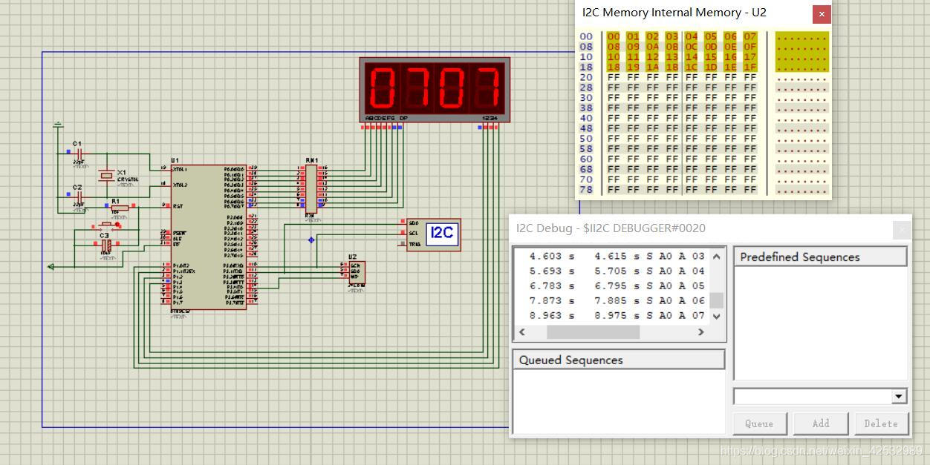Close the I2C Memory Internal Memory window
930x465 pixels.
[x=821, y=13]
